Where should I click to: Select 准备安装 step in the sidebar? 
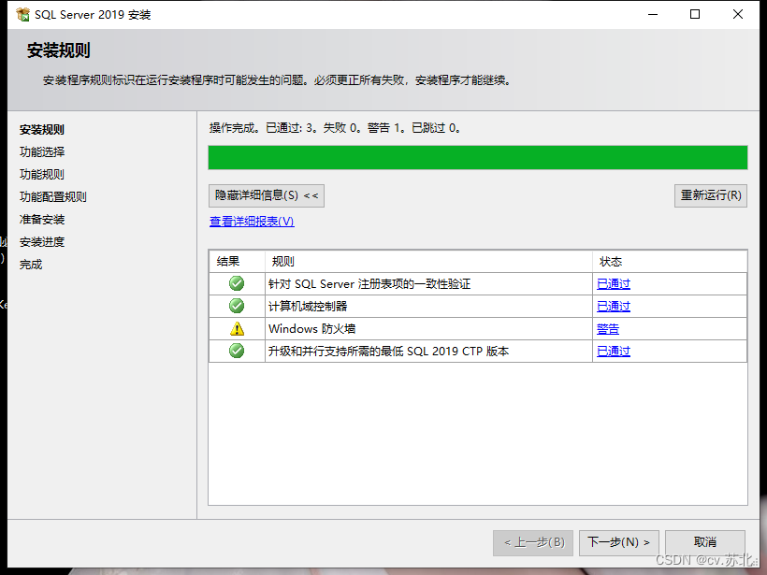(42, 220)
